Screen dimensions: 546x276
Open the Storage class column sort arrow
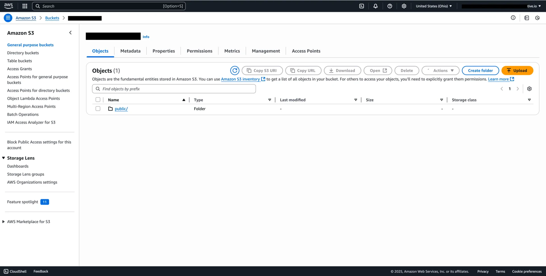pos(529,100)
